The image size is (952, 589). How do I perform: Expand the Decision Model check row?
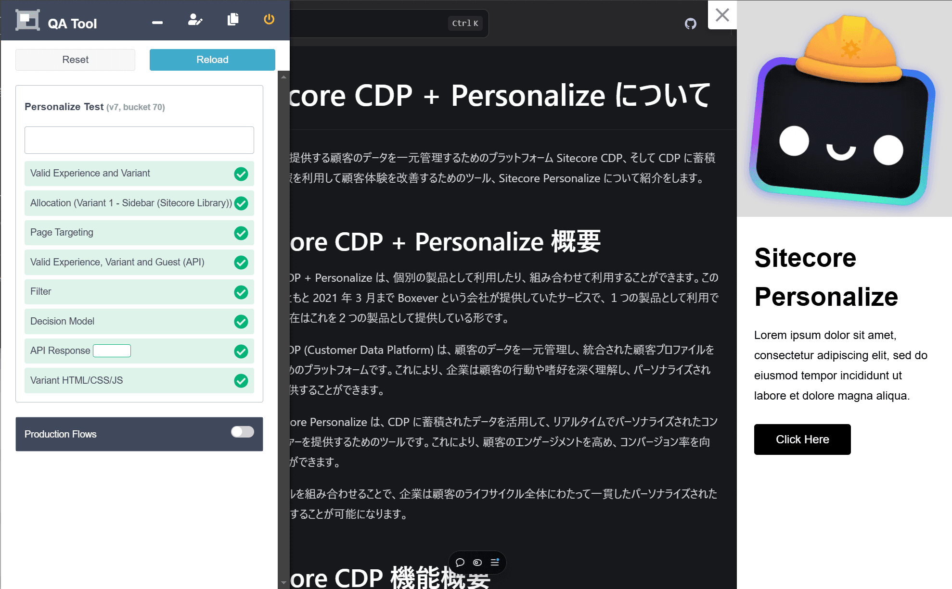(x=139, y=321)
